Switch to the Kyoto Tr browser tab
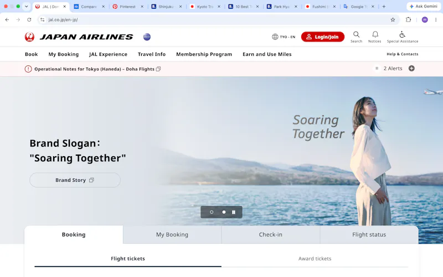This screenshot has width=443, height=277. point(205,7)
